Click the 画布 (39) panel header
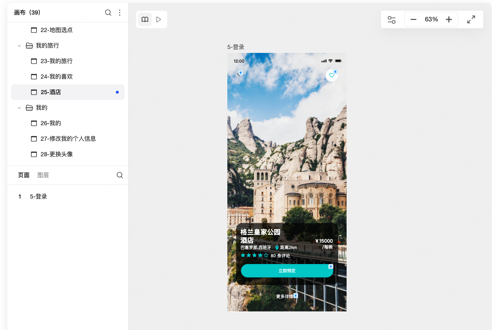 tap(27, 13)
